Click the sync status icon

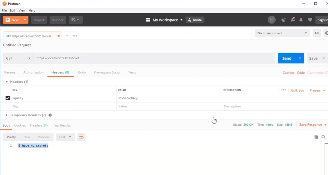pos(272,20)
